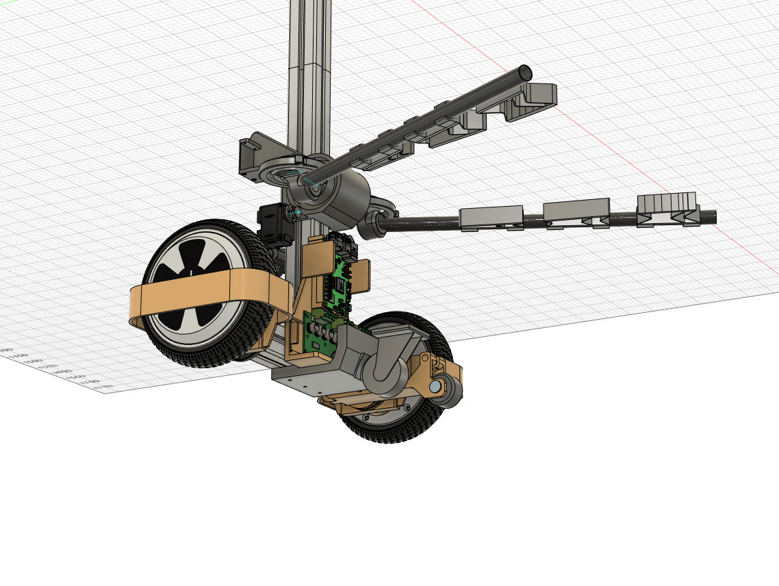Select the middle grey clip on the lower rod

pyautogui.click(x=576, y=214)
